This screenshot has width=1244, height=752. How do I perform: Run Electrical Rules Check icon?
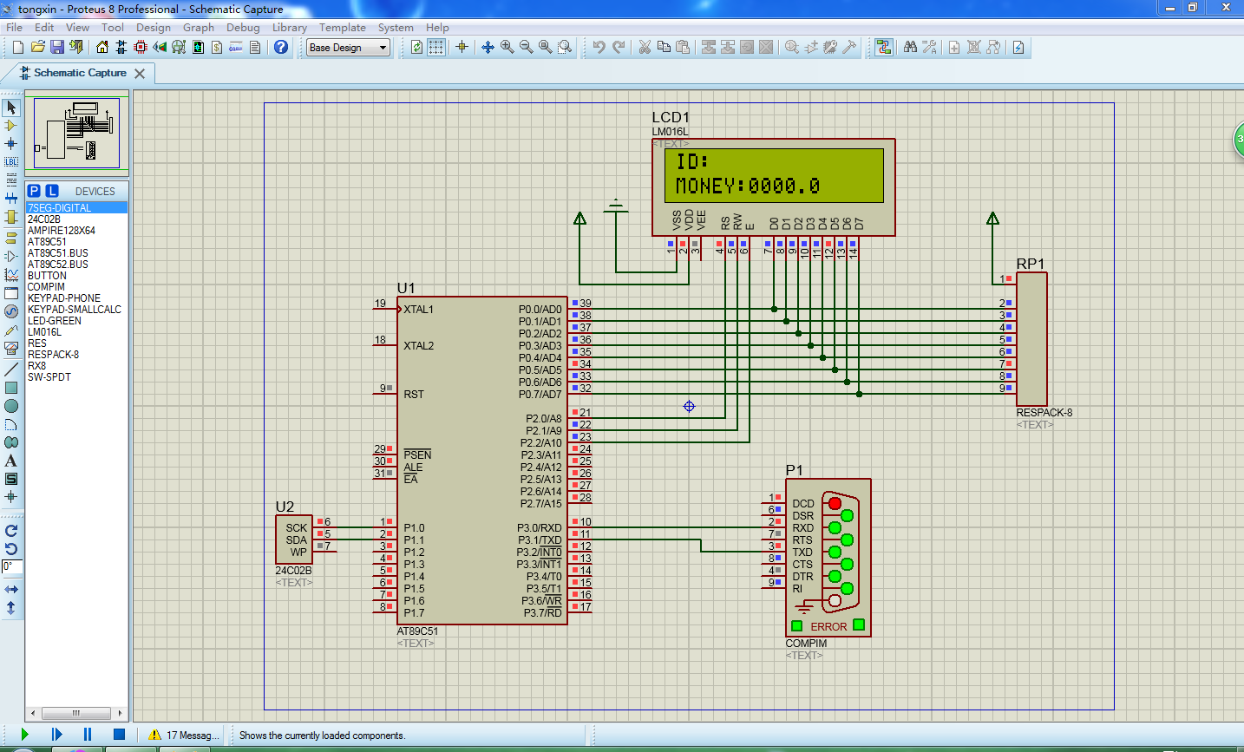(1018, 47)
